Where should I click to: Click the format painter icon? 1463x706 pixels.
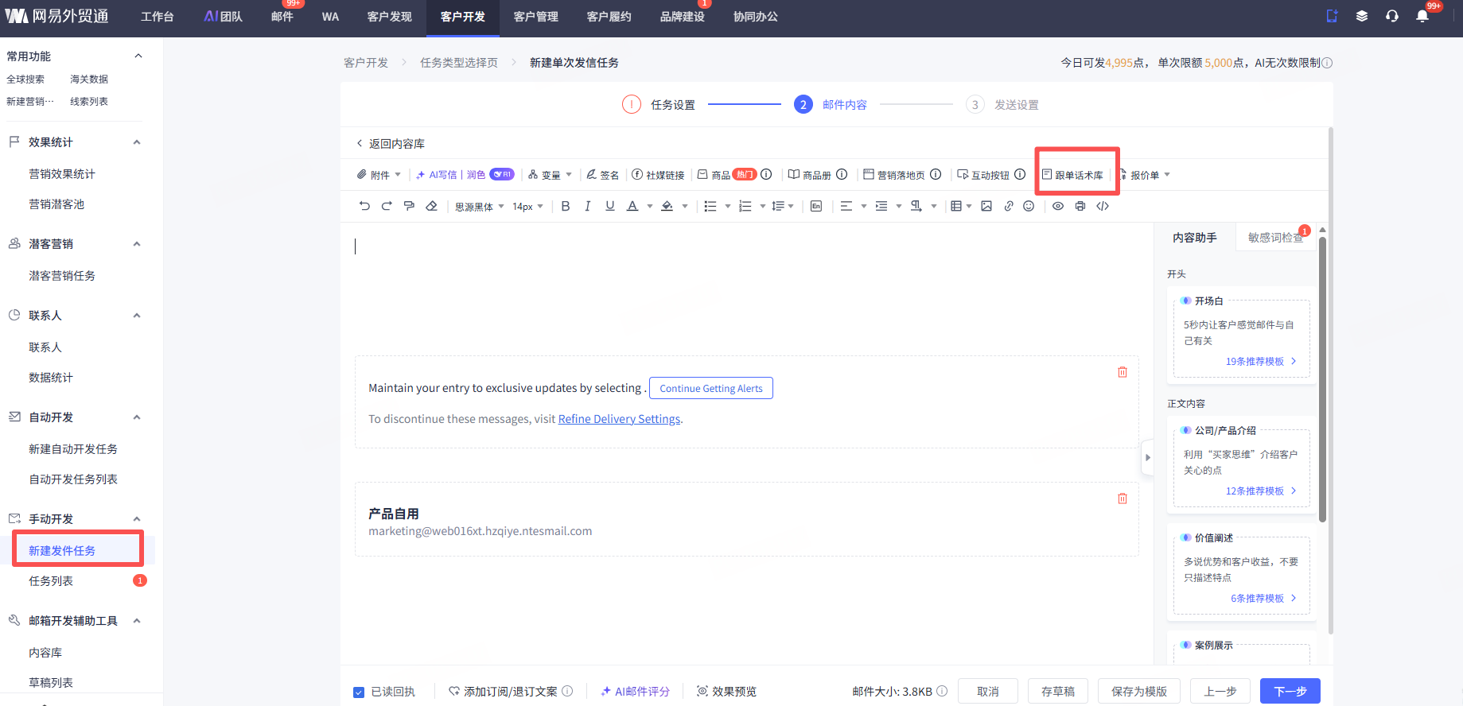click(409, 206)
